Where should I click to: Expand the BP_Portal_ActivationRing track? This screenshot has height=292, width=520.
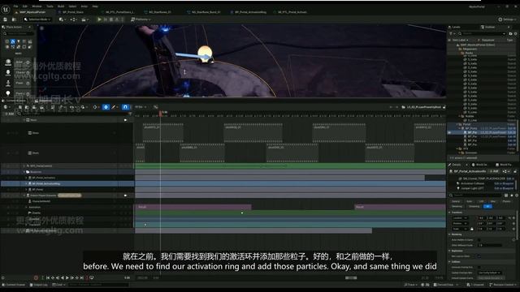coord(26,183)
